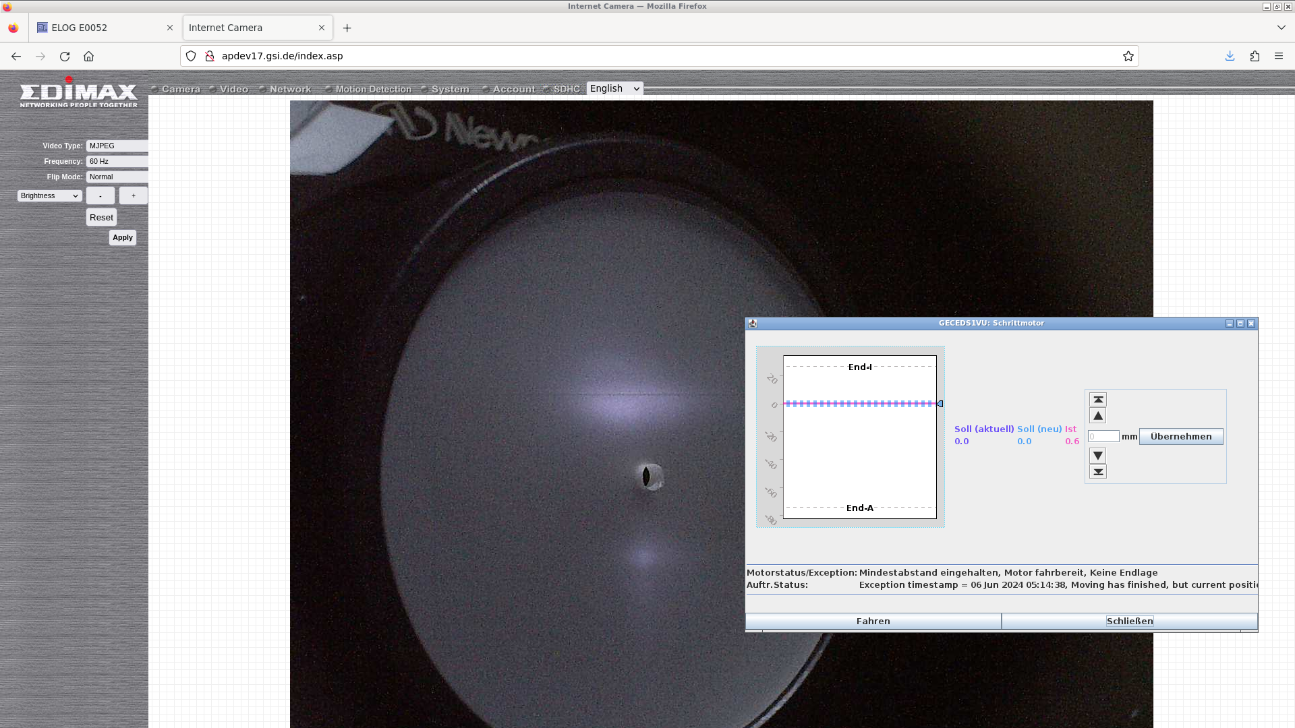Maximize the Firefox window
Screen dimensions: 1295x728
point(1277,7)
